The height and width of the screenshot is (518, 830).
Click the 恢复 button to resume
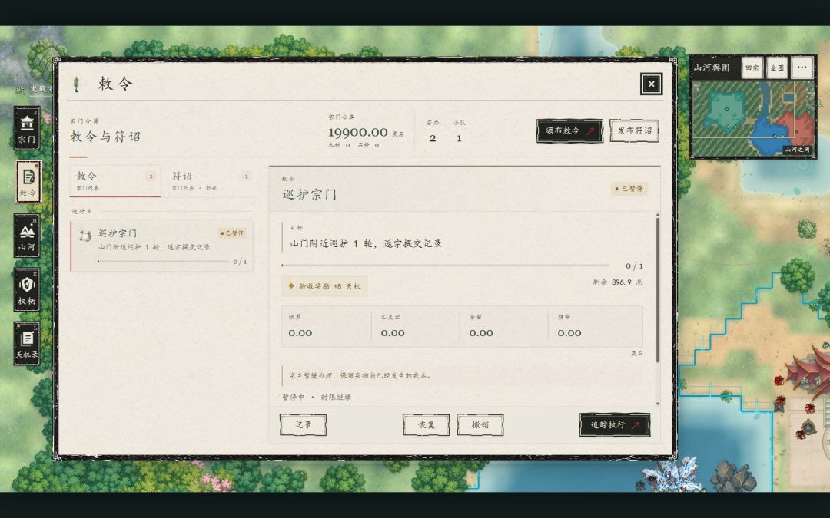click(x=426, y=424)
